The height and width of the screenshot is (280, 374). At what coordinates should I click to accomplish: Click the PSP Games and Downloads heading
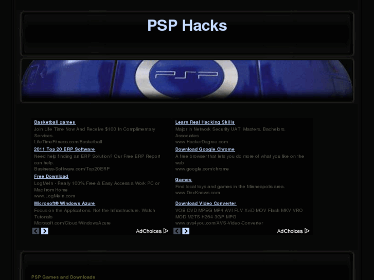(63, 277)
